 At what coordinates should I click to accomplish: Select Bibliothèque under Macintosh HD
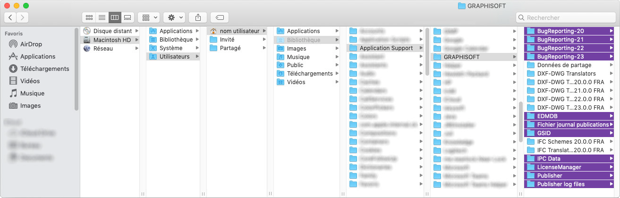[x=173, y=40]
